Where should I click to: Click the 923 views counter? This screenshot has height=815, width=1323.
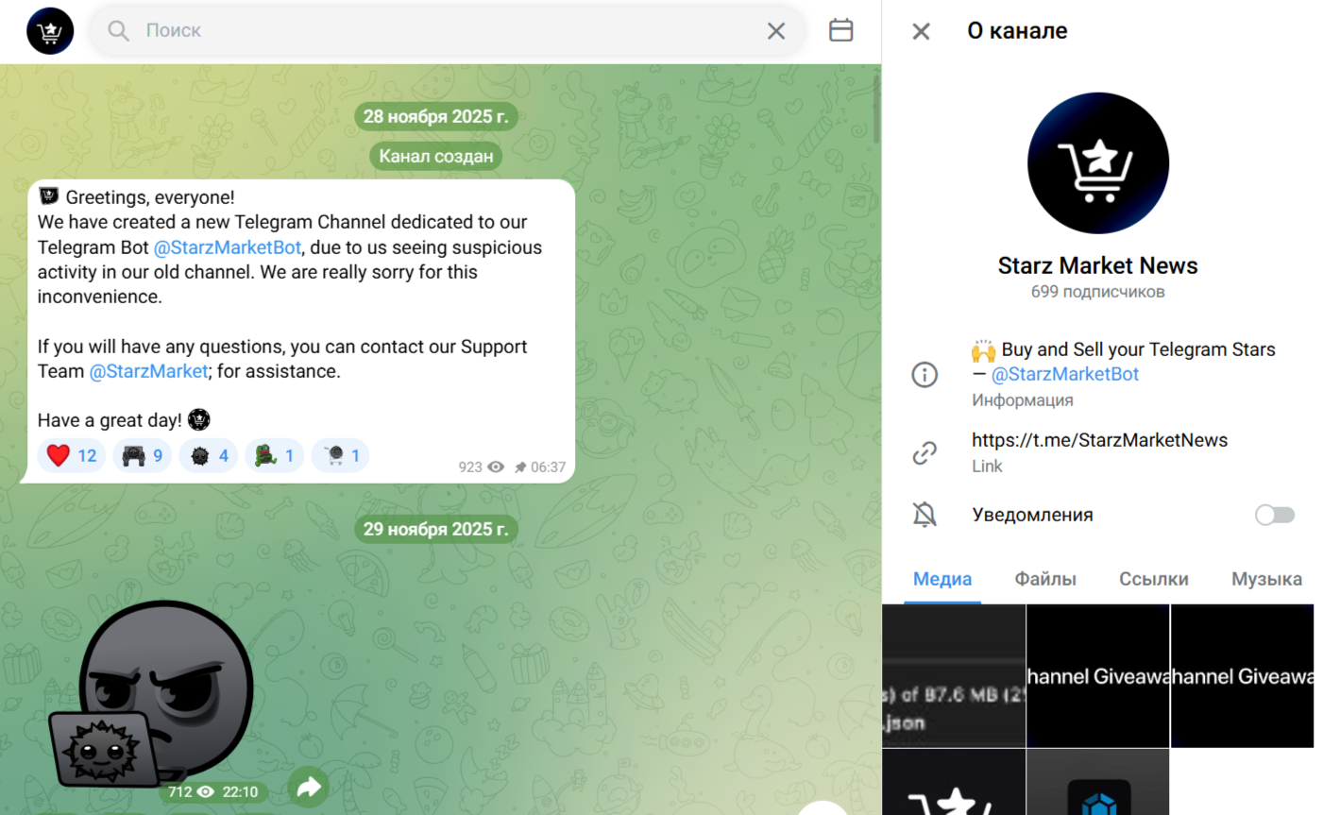(481, 467)
